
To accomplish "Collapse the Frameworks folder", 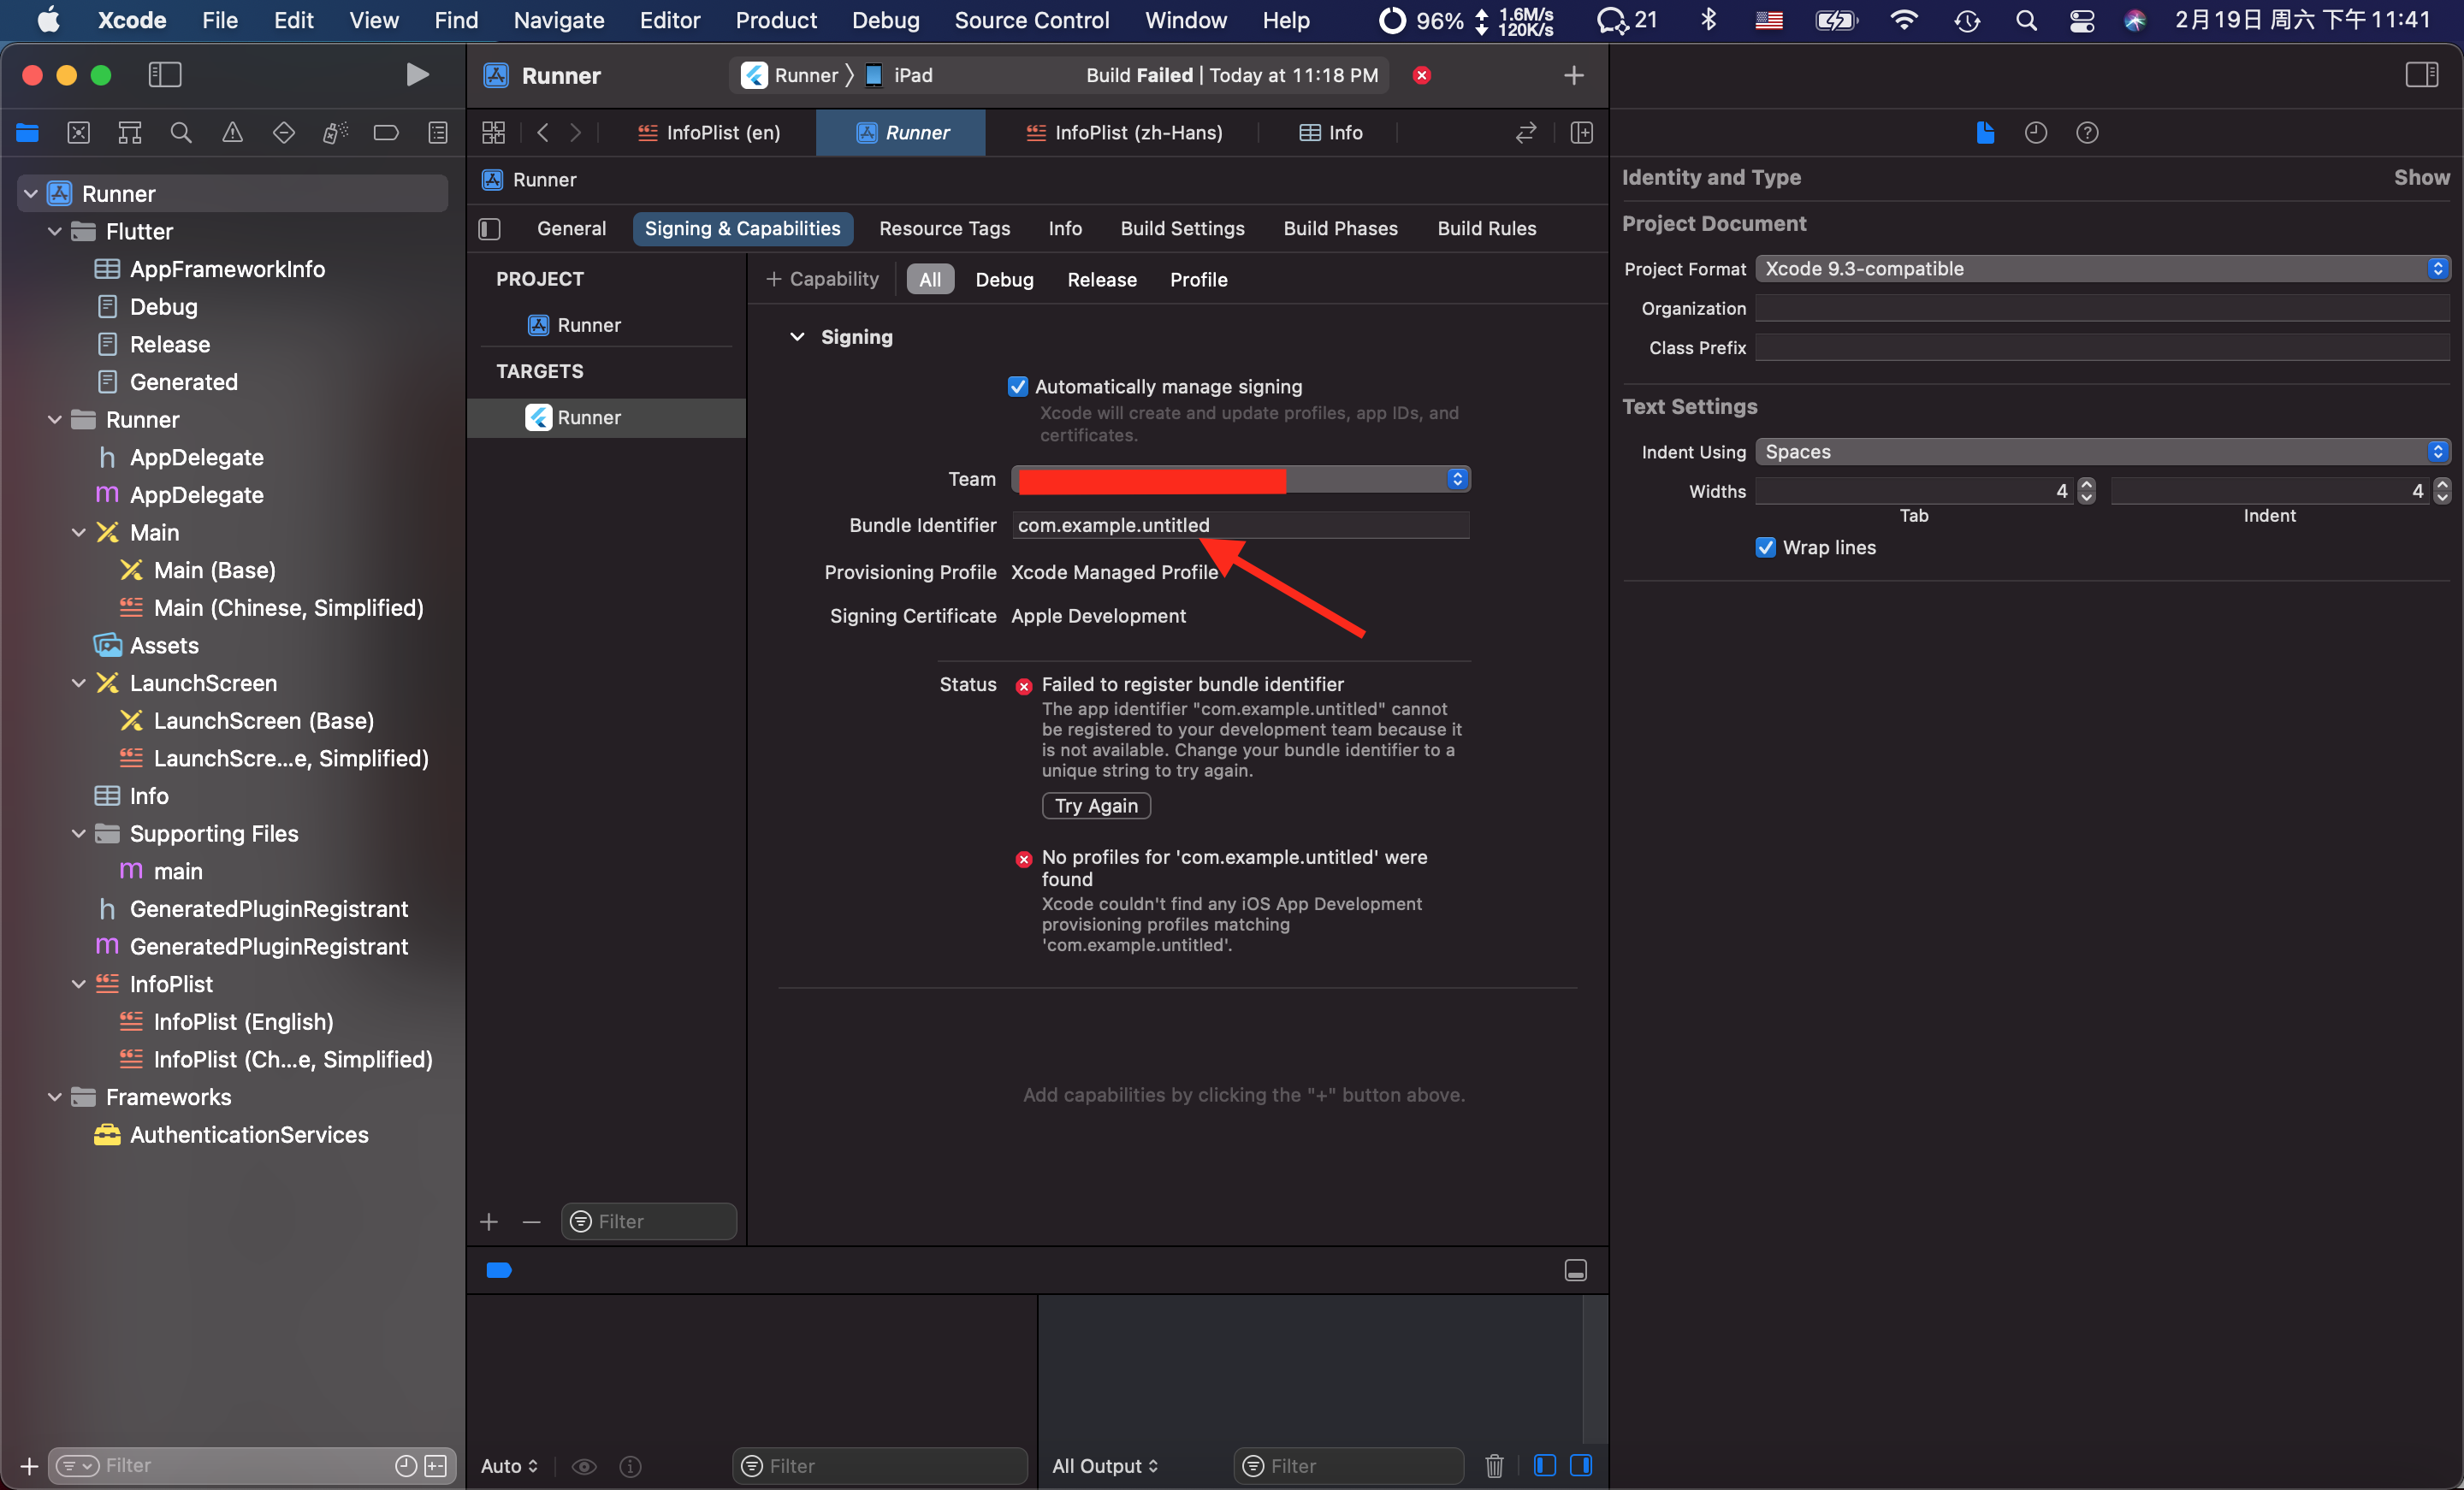I will [x=55, y=1097].
